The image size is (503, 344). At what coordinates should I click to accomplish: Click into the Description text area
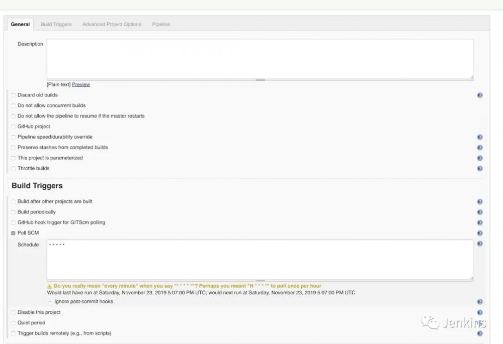260,59
